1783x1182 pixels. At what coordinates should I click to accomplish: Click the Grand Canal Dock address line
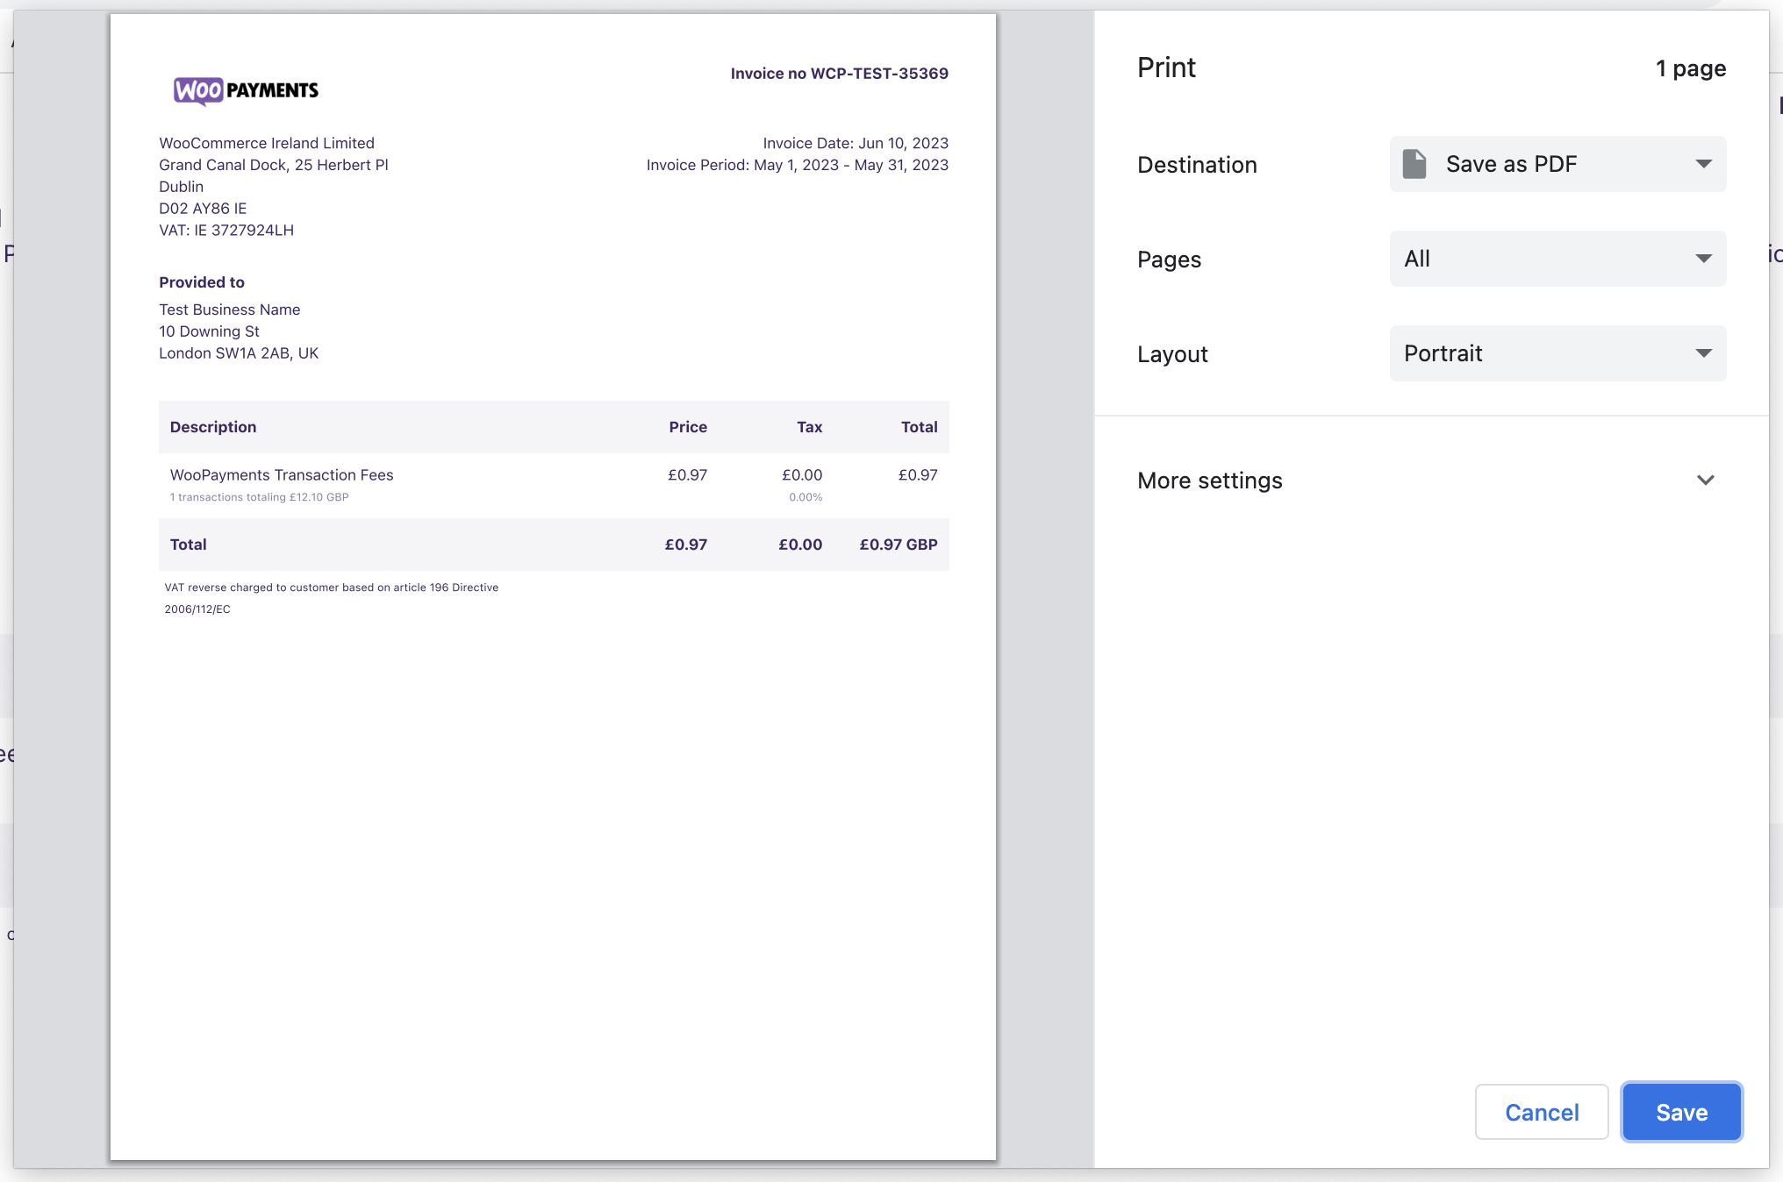[274, 165]
